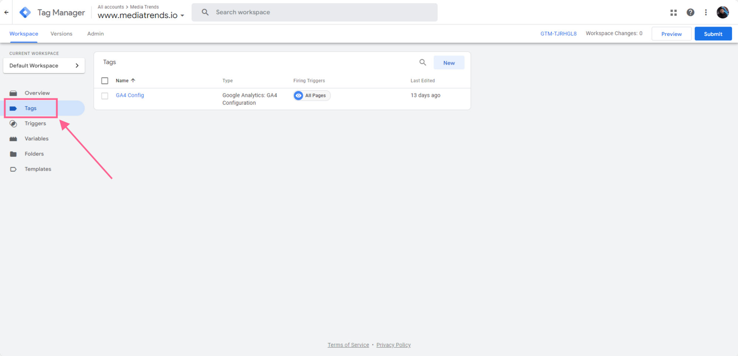Click the GTM-TJRHGL8 container ID link
The image size is (738, 356).
click(x=558, y=34)
